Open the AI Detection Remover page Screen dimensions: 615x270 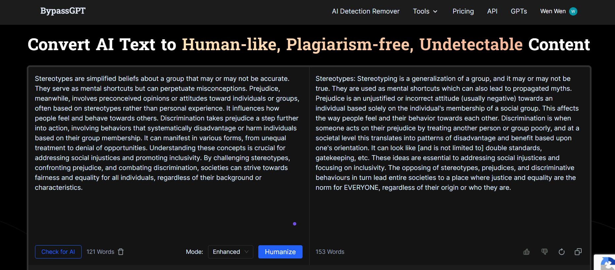366,12
